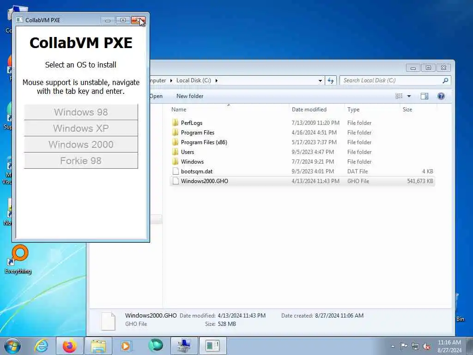Click Local Disk (C:) in address breadcrumb
The width and height of the screenshot is (473, 355).
pyautogui.click(x=194, y=80)
